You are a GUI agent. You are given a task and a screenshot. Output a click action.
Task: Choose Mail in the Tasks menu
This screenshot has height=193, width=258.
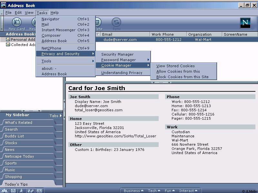65,24
